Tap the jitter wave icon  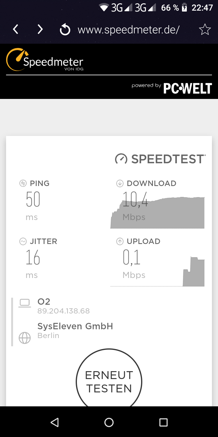point(23,241)
